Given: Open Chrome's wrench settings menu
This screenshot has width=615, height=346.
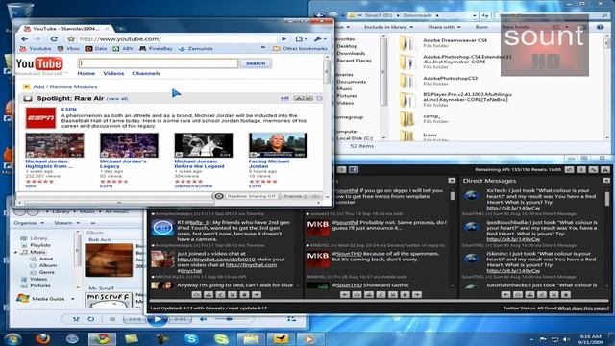Looking at the screenshot, I should [x=320, y=39].
